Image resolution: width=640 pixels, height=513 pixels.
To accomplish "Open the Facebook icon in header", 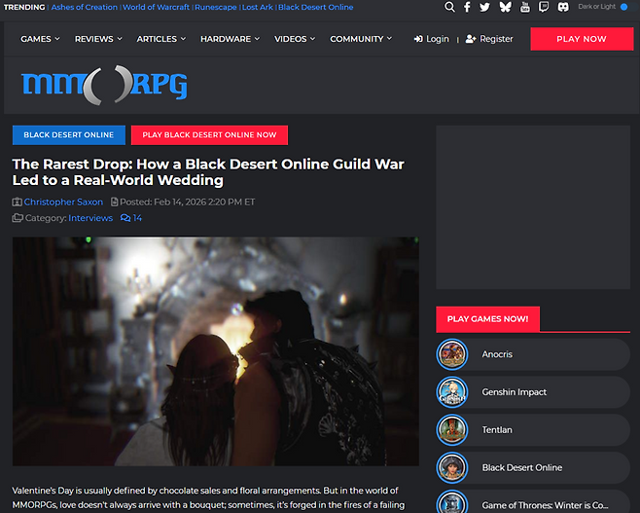I will 467,7.
